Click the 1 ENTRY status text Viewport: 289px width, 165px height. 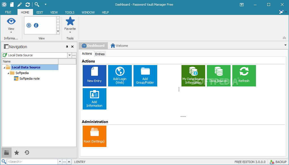tap(80, 162)
